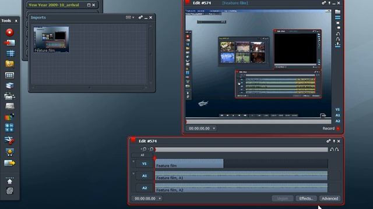Click the home arrow icon in Tools
This screenshot has width=373, height=209.
9,181
